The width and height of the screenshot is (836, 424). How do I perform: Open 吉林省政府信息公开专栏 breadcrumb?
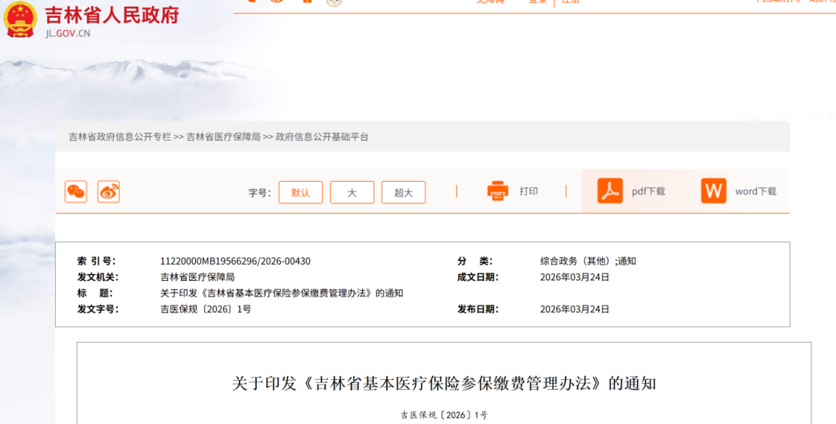[120, 137]
